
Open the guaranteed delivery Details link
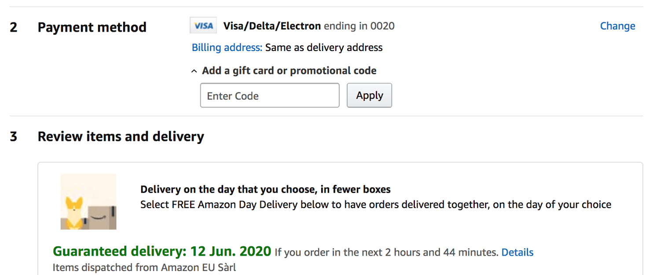click(x=517, y=253)
